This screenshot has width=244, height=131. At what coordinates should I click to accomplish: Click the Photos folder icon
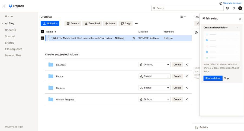coord(51,76)
